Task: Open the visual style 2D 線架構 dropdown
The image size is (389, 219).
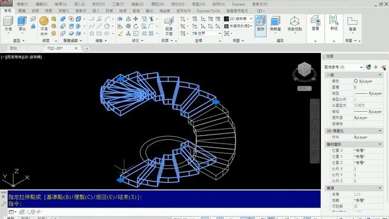Action: tap(238, 19)
